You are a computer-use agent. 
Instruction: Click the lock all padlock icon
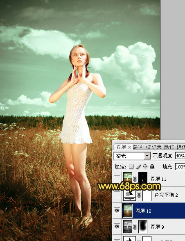point(152,166)
